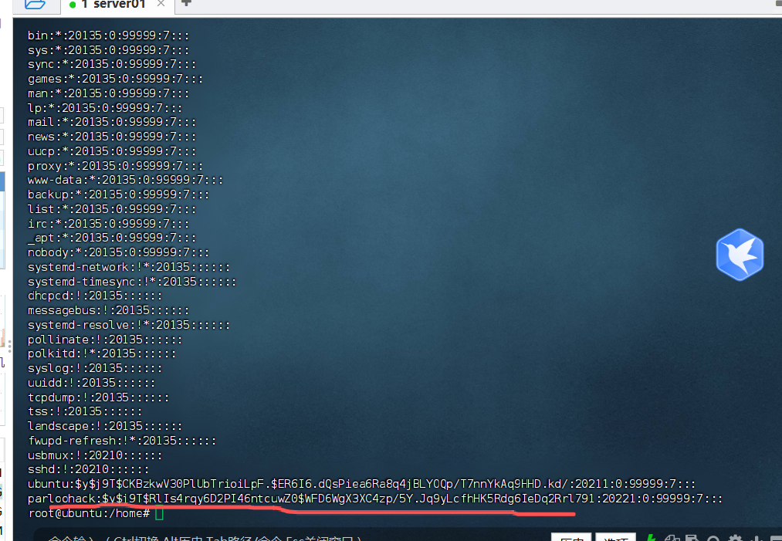782x541 pixels.
Task: Click the systemd-network entry line
Action: 129,267
